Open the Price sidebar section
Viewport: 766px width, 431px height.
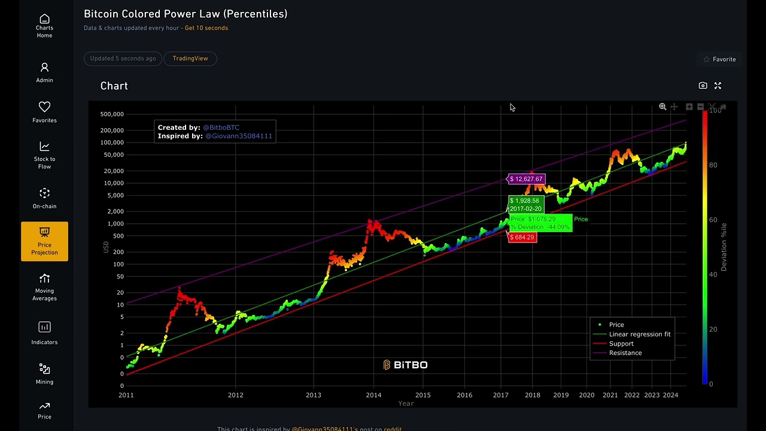44,410
